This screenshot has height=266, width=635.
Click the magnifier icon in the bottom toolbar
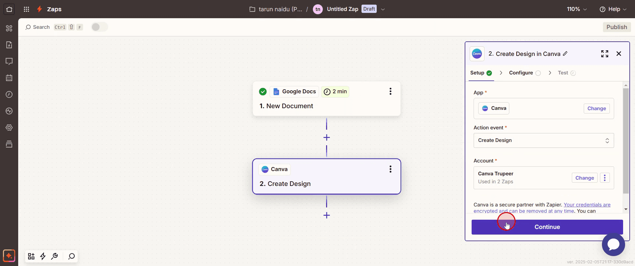click(x=71, y=256)
